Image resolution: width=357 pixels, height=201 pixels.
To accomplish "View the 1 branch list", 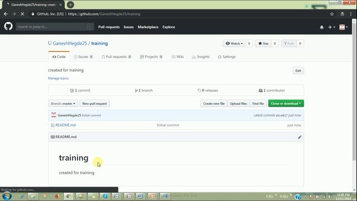I will click(x=144, y=90).
